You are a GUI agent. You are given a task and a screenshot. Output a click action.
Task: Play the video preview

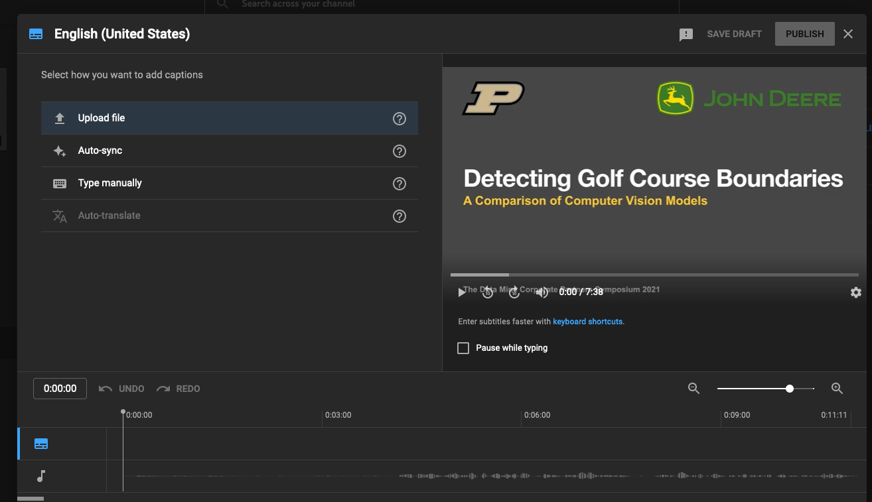point(462,292)
